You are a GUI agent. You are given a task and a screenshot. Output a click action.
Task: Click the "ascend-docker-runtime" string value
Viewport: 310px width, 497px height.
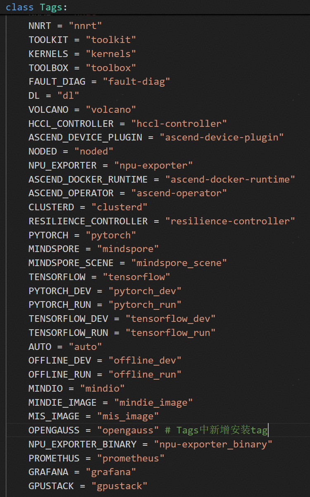[230, 179]
